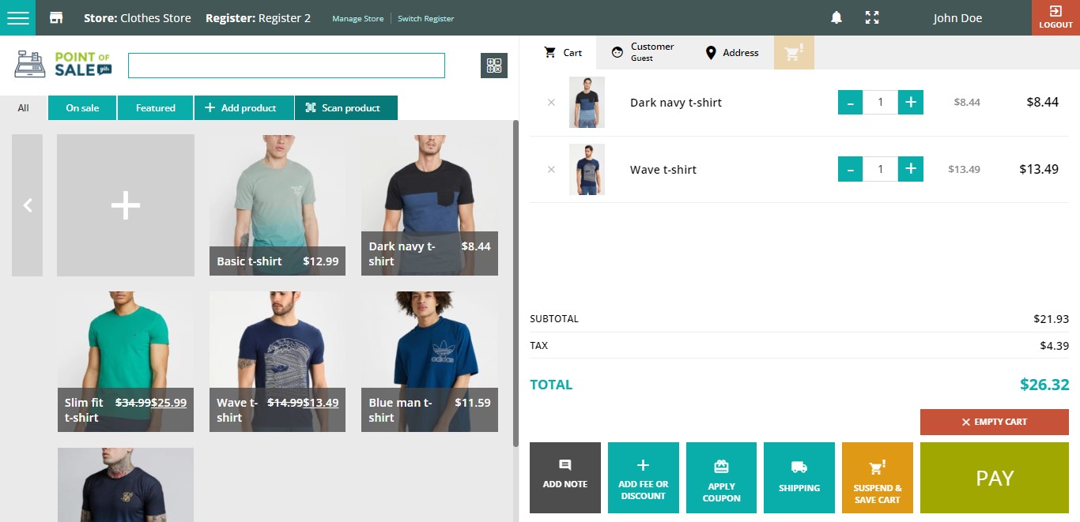
Task: Toggle fullscreen mode icon
Action: [872, 17]
